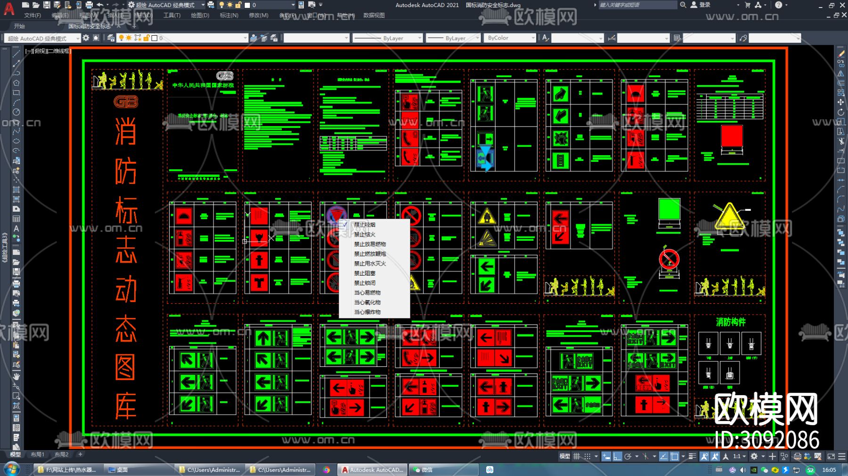The image size is (848, 476).
Task: Click the Multileader Style icon
Action: point(743,38)
